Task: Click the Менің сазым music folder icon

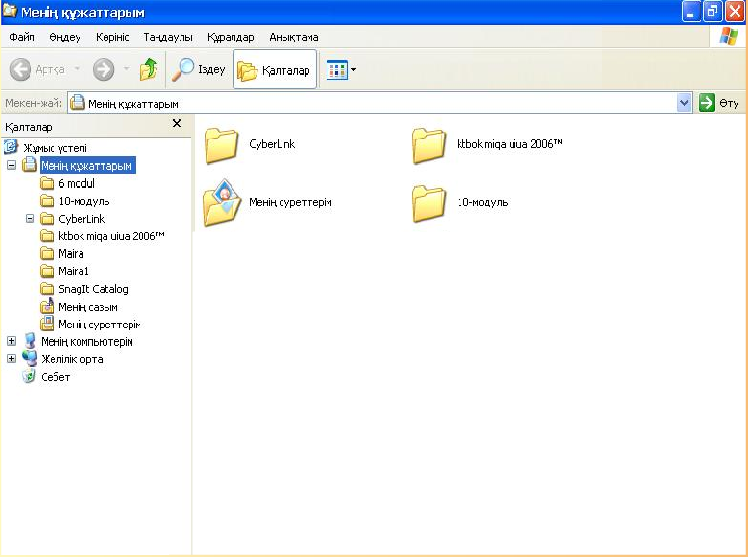Action: [x=47, y=306]
